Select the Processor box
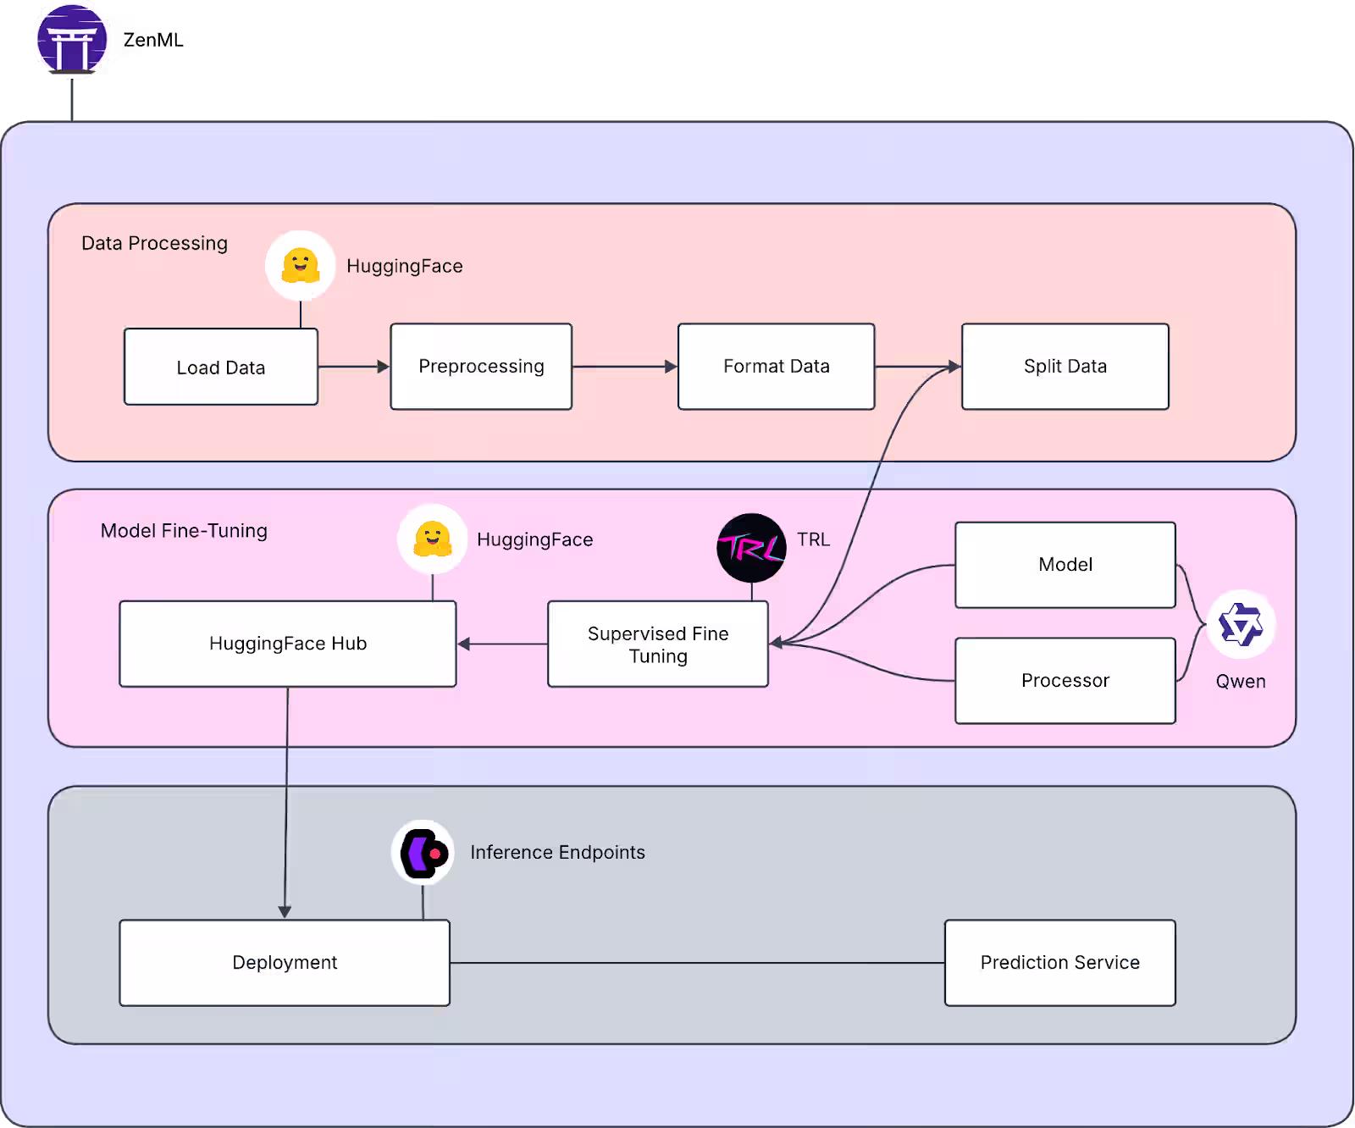Image resolution: width=1355 pixels, height=1128 pixels. click(1065, 680)
